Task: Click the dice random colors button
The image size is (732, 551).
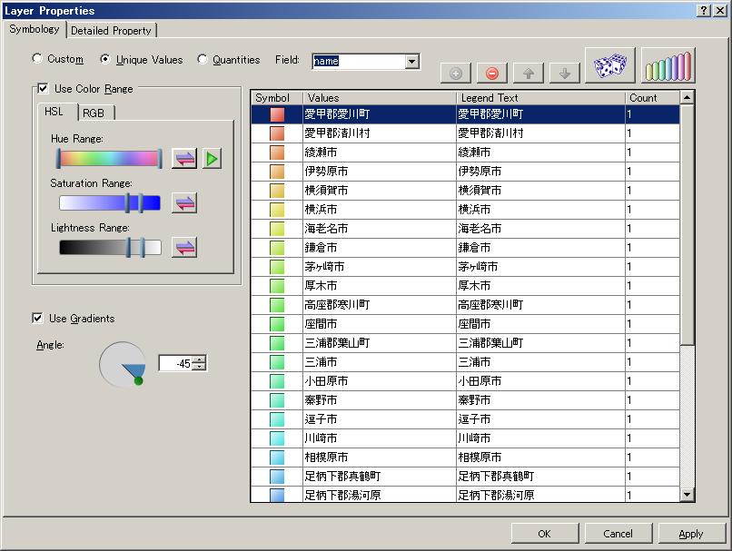Action: coord(609,66)
